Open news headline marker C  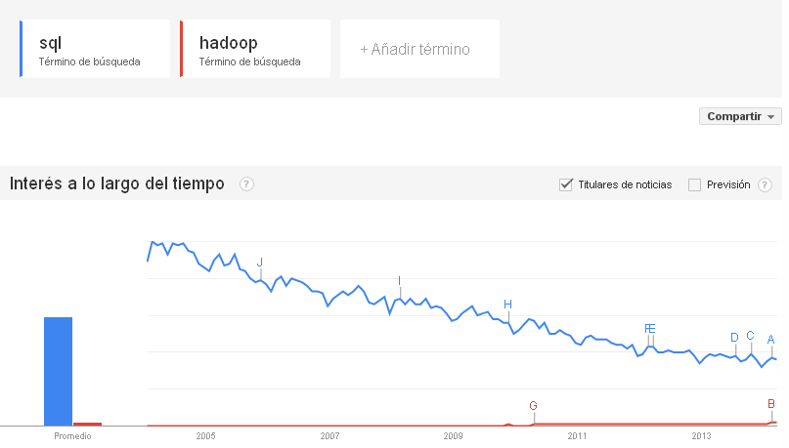pos(750,336)
